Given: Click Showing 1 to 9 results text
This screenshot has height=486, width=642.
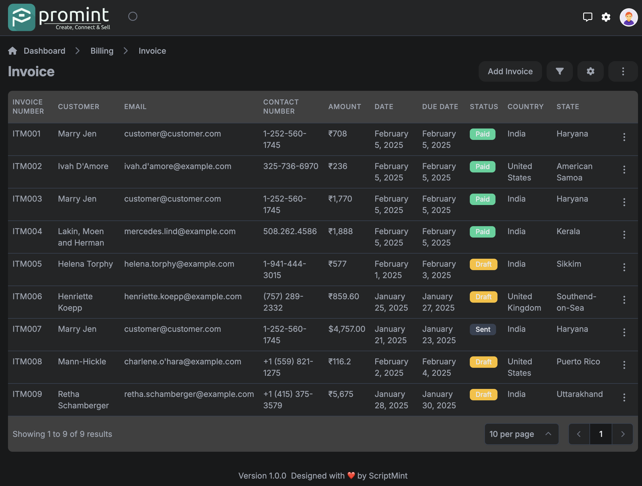Looking at the screenshot, I should 62,434.
